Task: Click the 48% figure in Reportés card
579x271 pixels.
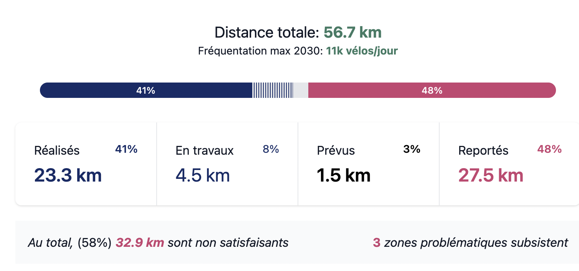Action: pos(549,149)
